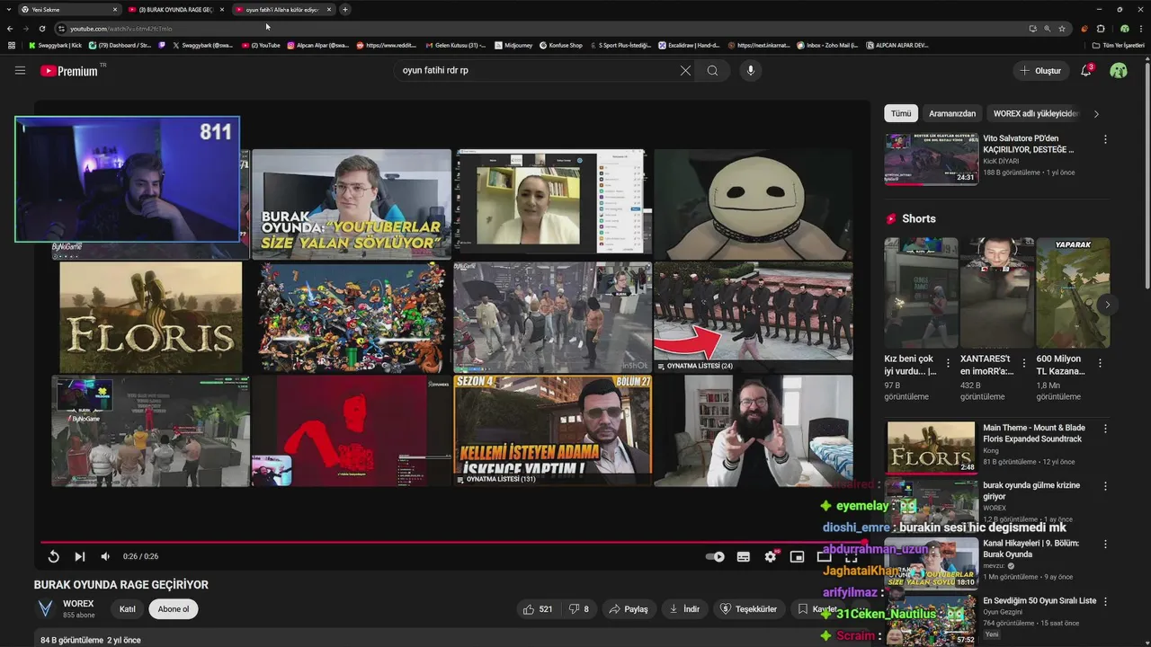Image resolution: width=1151 pixels, height=647 pixels.
Task: Open Tüm Yer İşaretleri bookmarks folder
Action: 1118,45
